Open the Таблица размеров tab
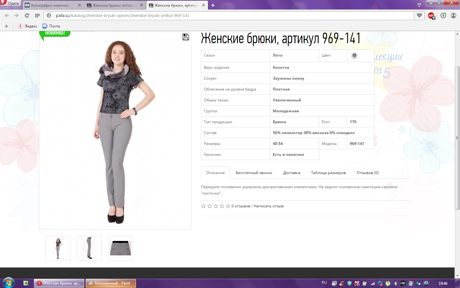The image size is (460, 288). click(x=328, y=173)
